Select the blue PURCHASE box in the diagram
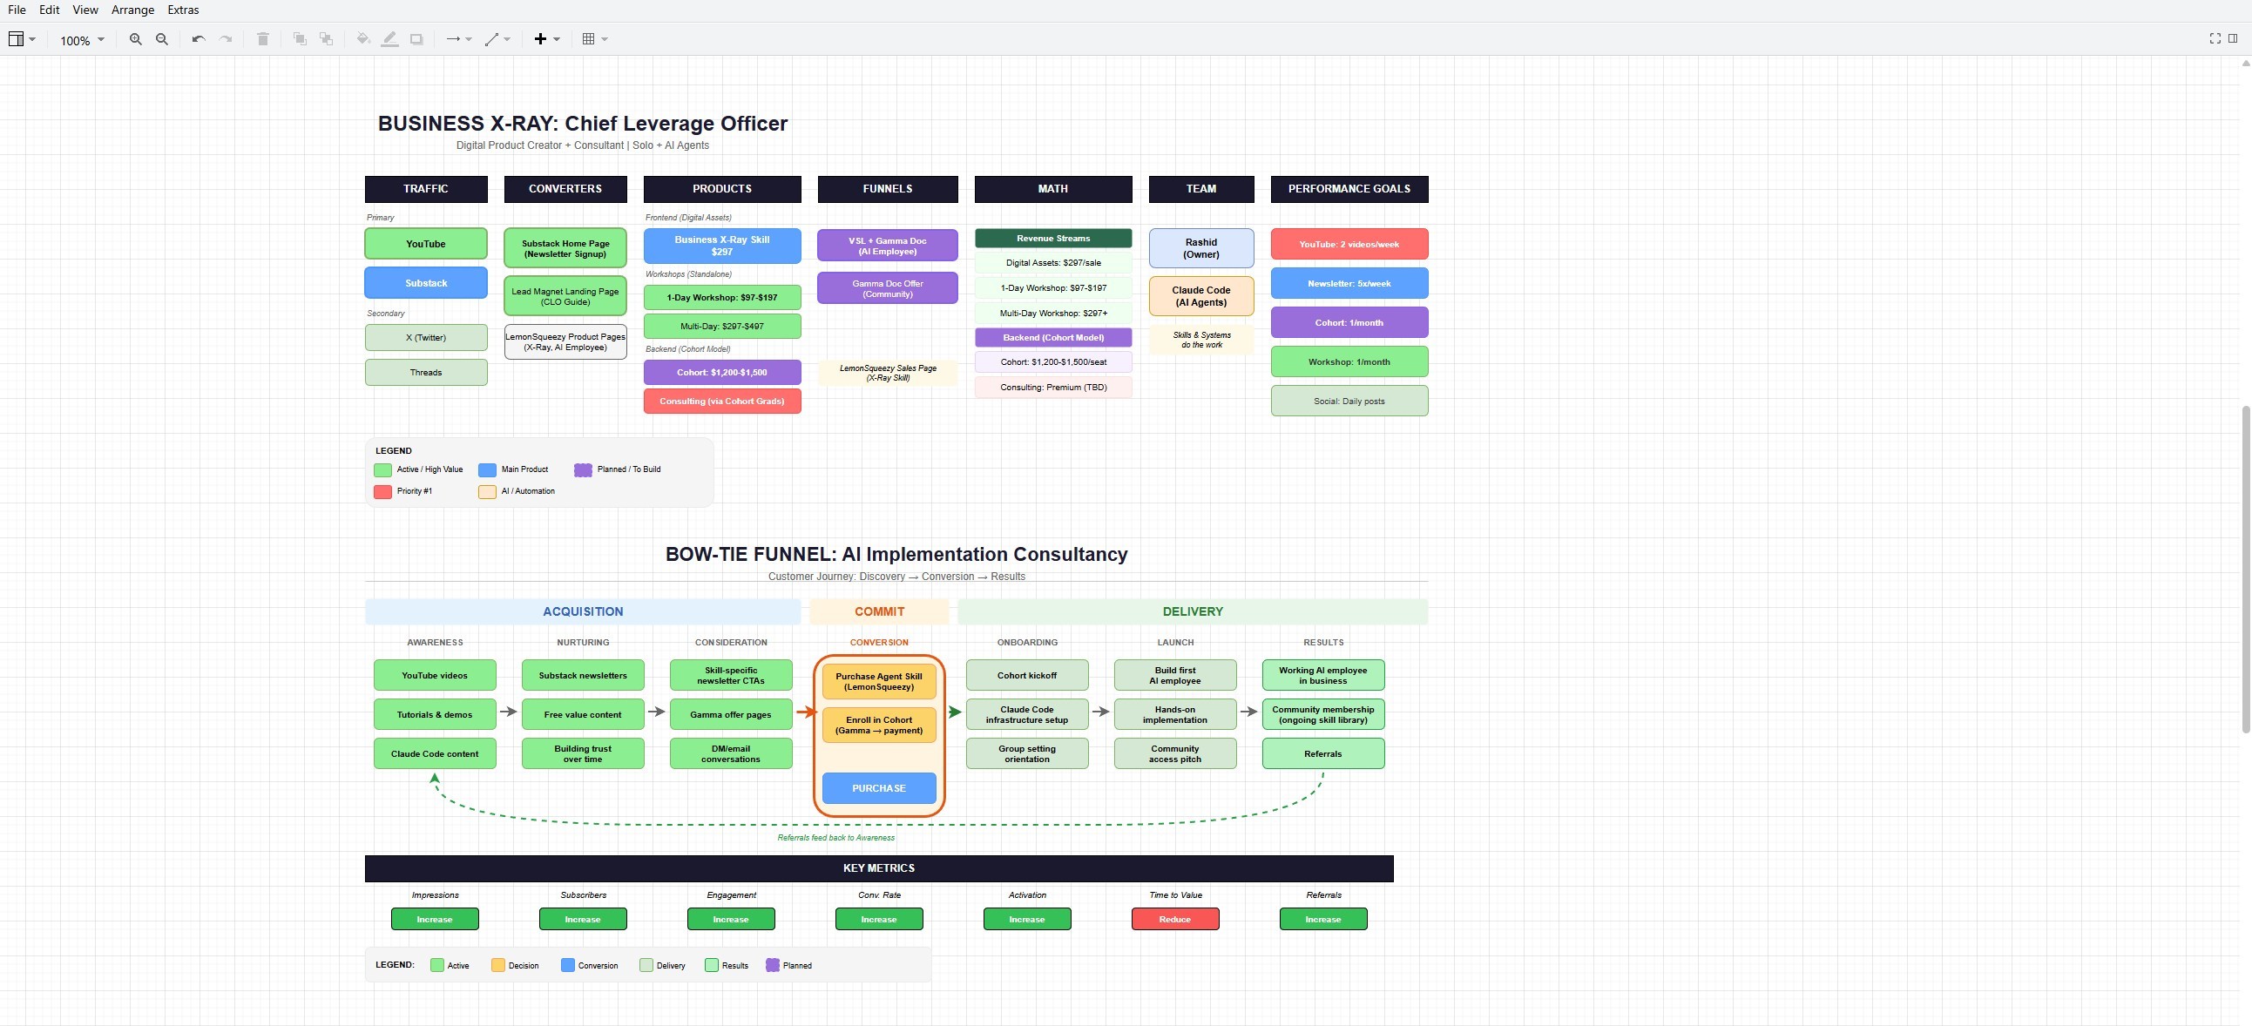 (879, 787)
